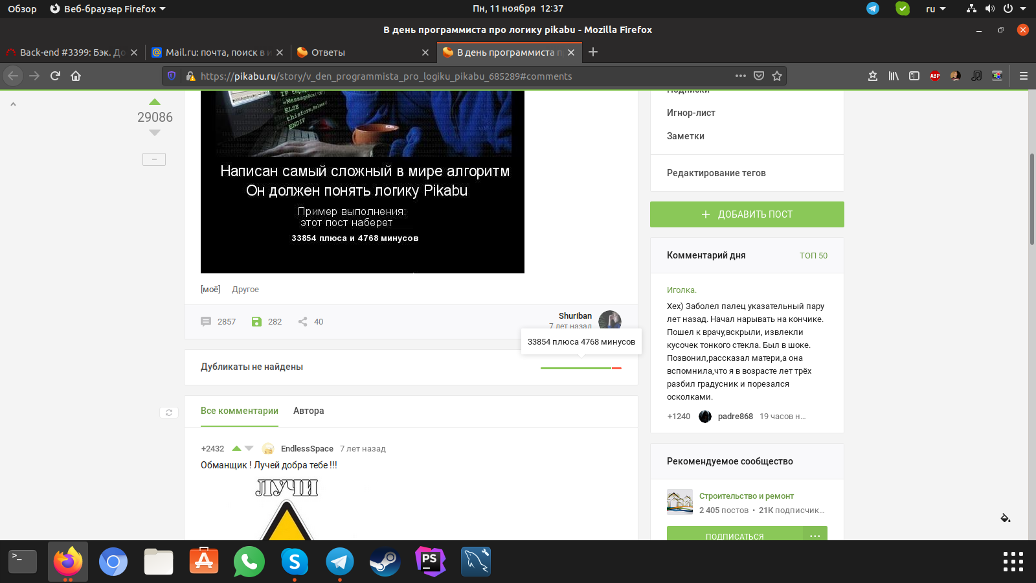Open the ТОП 50 comments link
1036x583 pixels.
(x=813, y=255)
